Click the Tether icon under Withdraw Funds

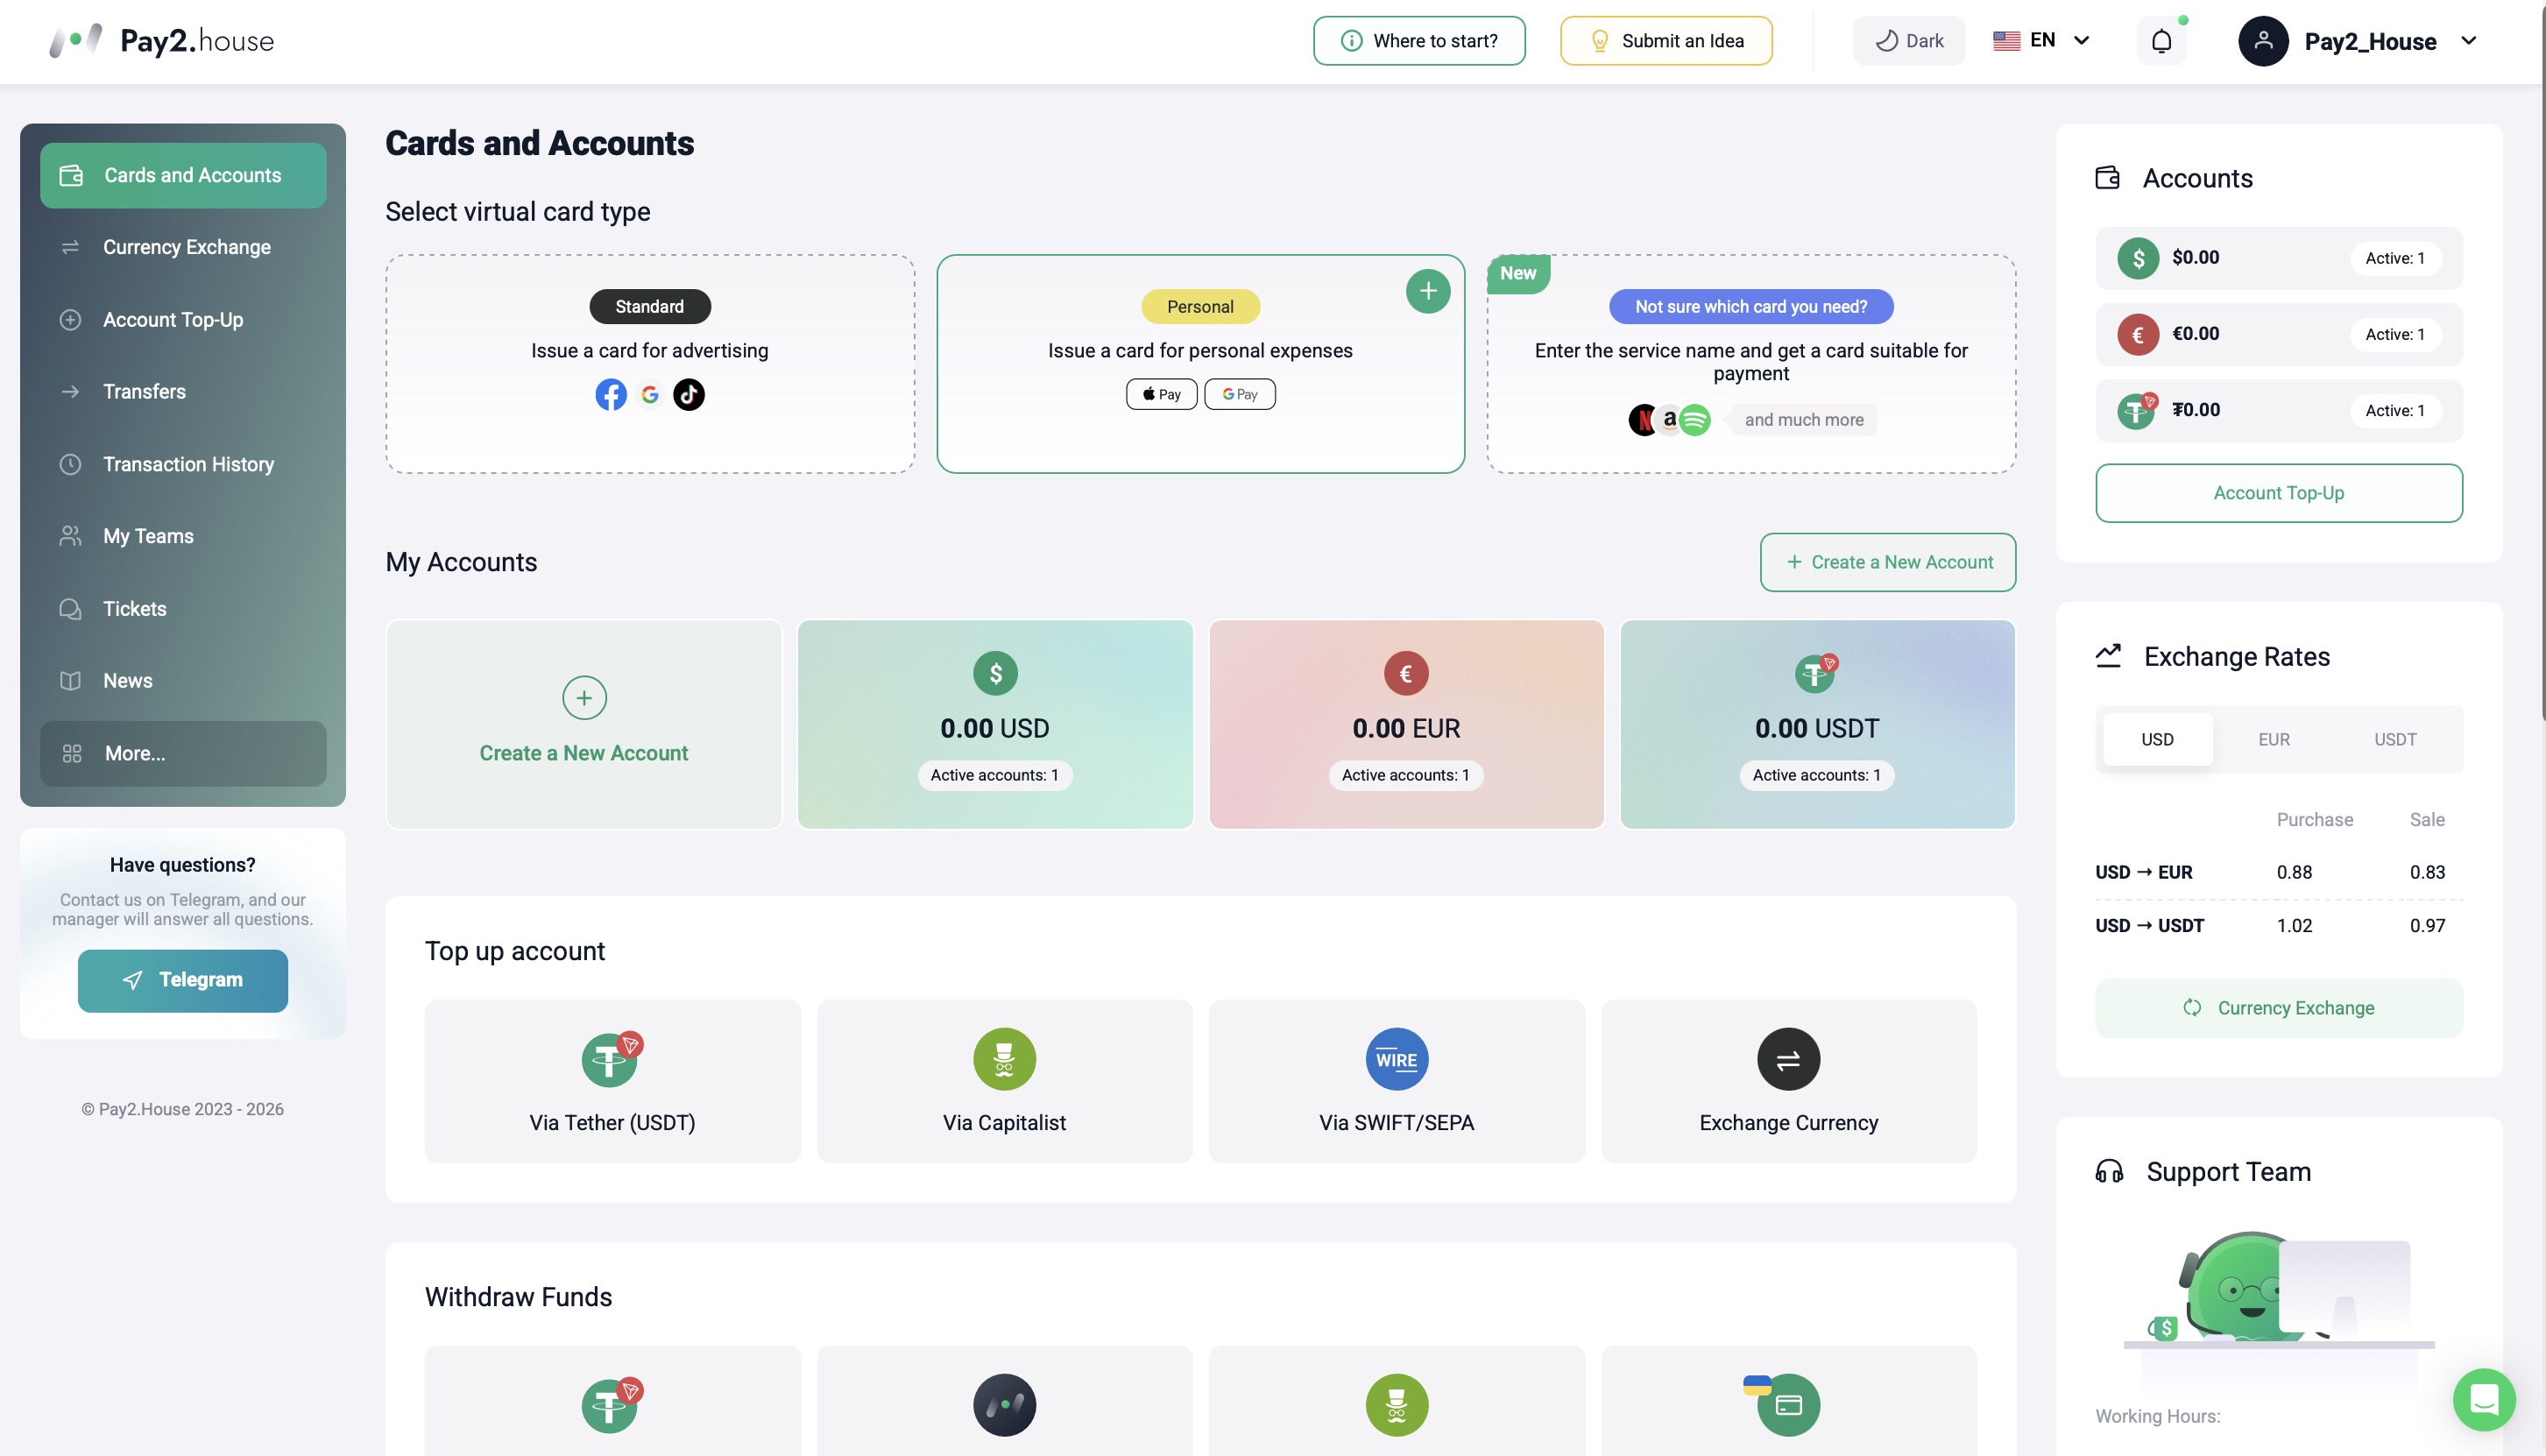(611, 1405)
